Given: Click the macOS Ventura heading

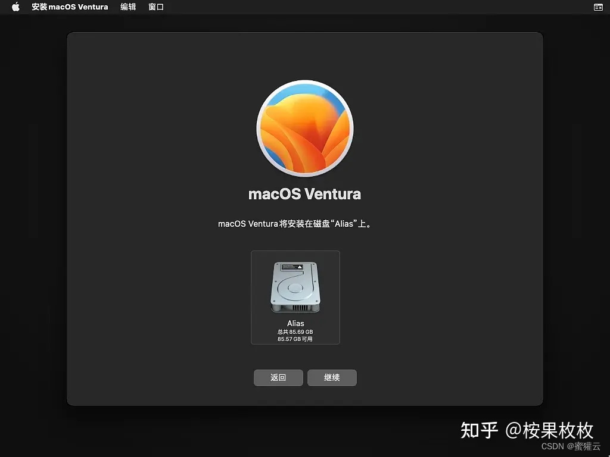Looking at the screenshot, I should [x=304, y=194].
